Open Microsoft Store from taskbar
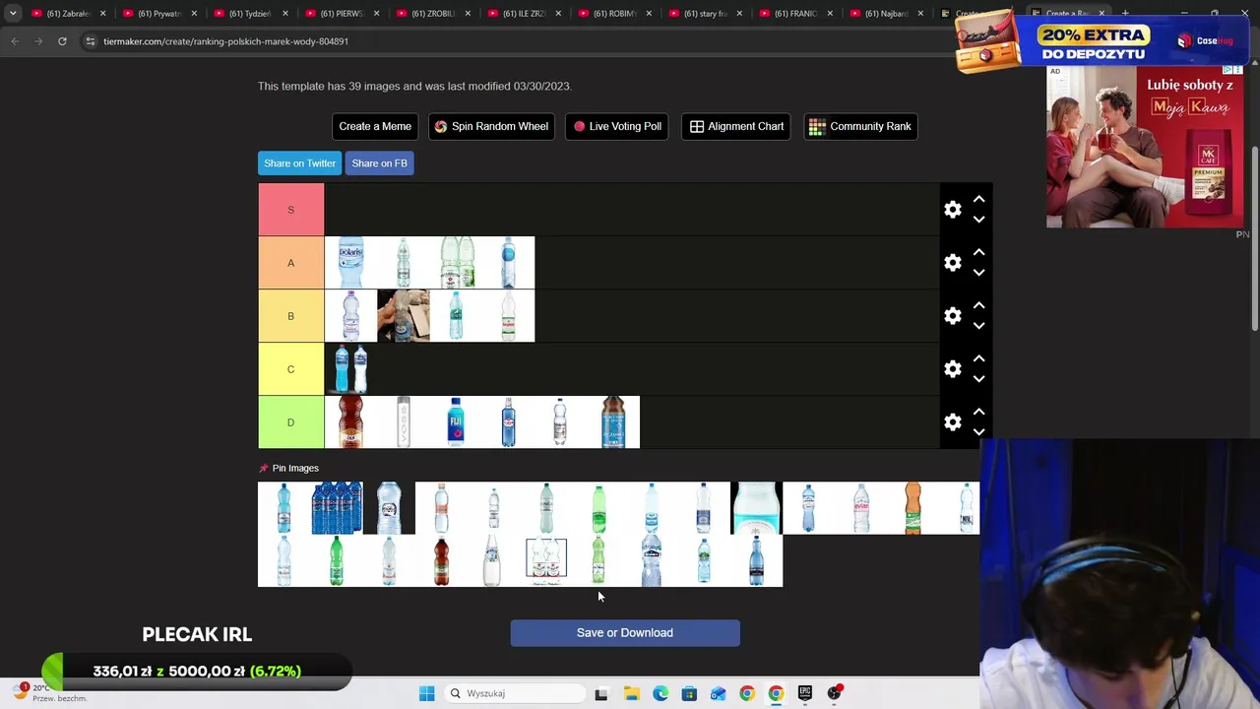1260x709 pixels. 689,693
